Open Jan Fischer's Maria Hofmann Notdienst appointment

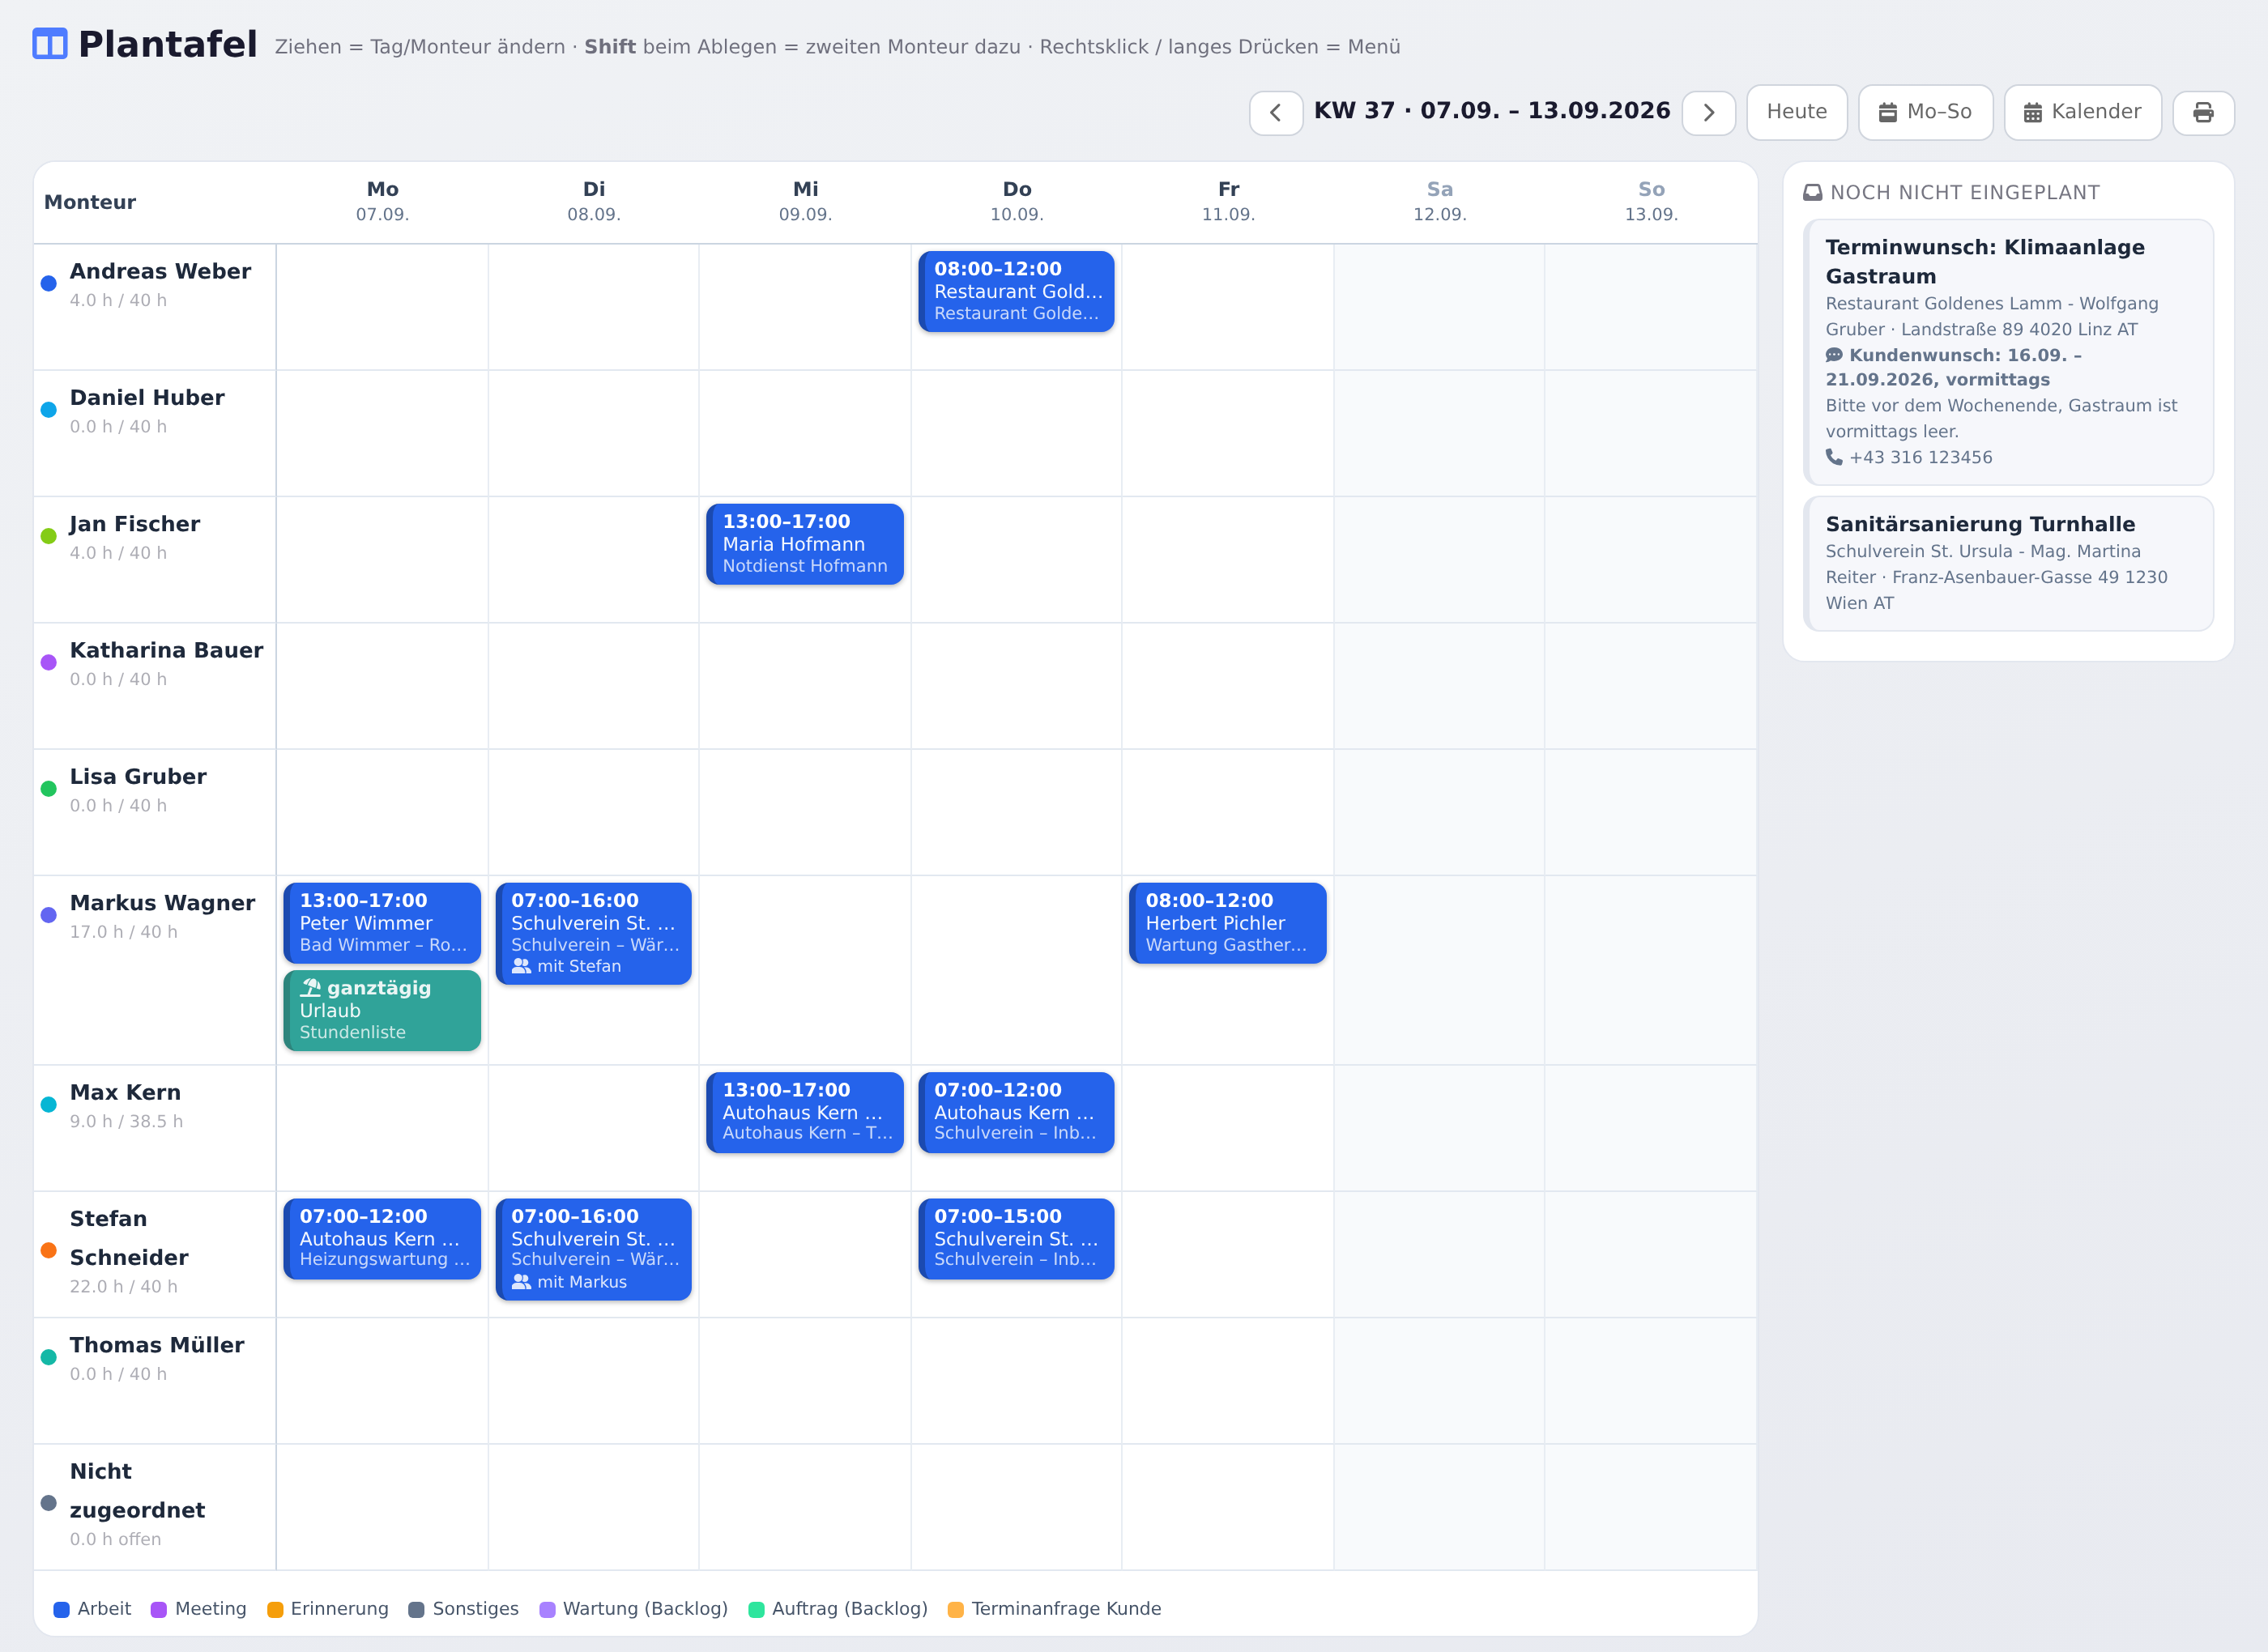pos(805,544)
